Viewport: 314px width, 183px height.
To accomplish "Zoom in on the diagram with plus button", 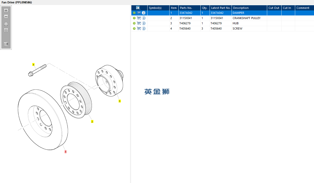I will pyautogui.click(x=6, y=10).
